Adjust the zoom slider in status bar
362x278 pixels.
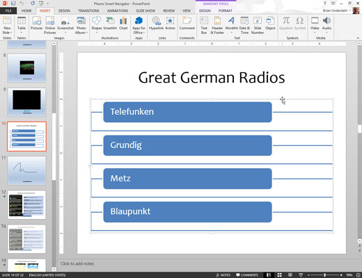click(324, 275)
